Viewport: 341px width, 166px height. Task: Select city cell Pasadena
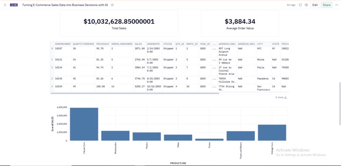pyautogui.click(x=263, y=80)
